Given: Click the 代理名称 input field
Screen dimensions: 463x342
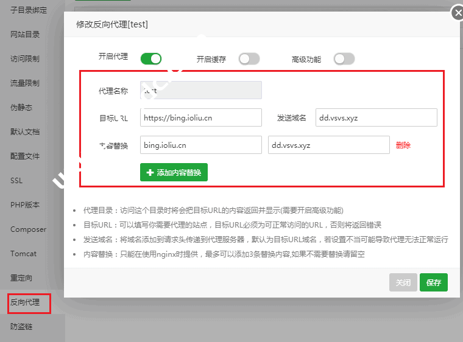Looking at the screenshot, I should click(200, 90).
